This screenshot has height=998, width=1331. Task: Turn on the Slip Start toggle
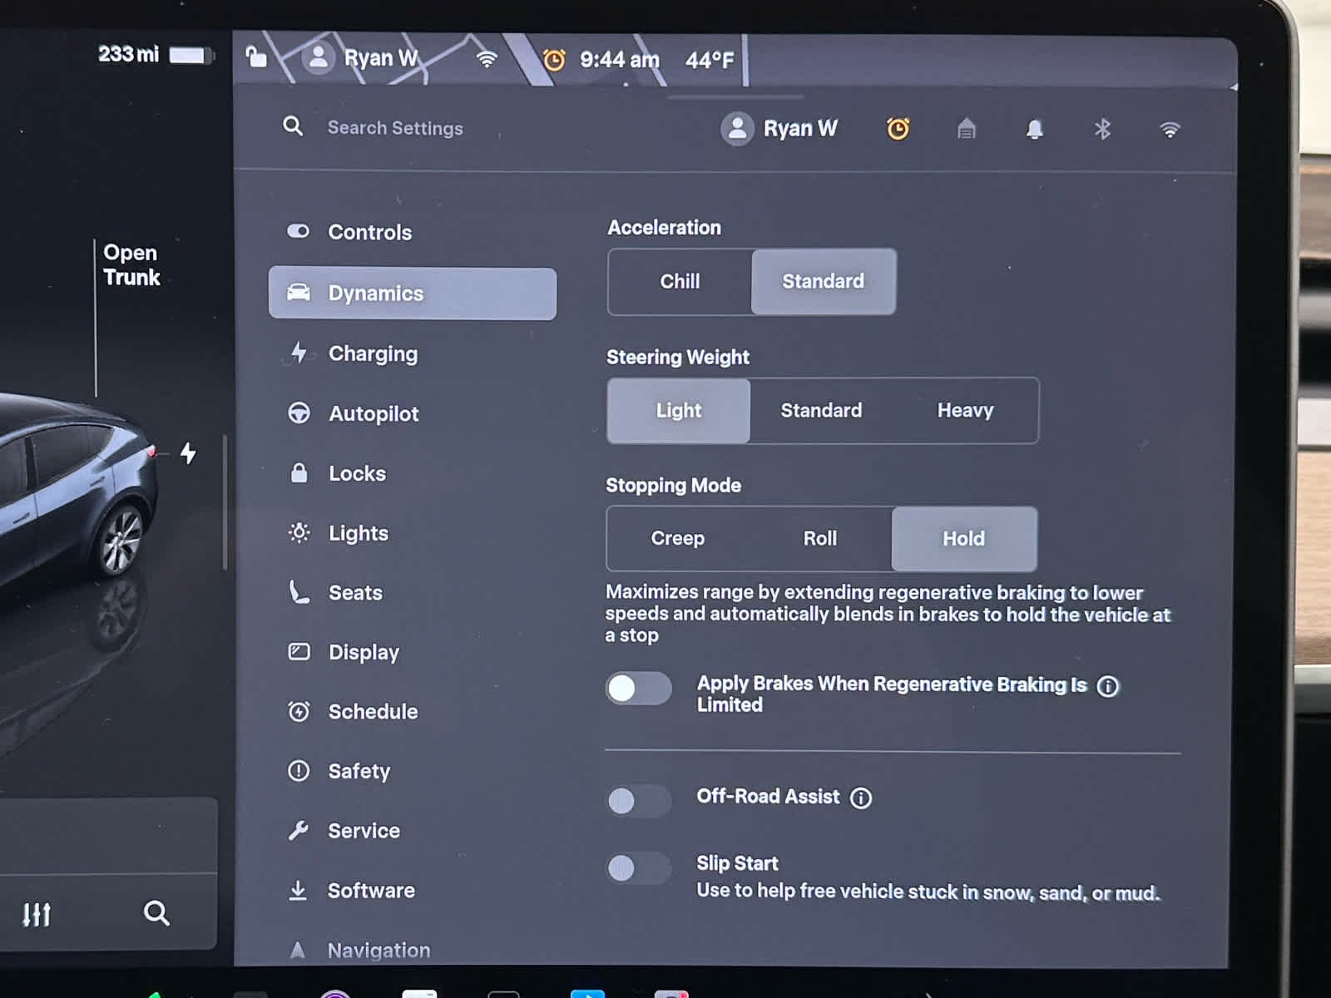[638, 868]
